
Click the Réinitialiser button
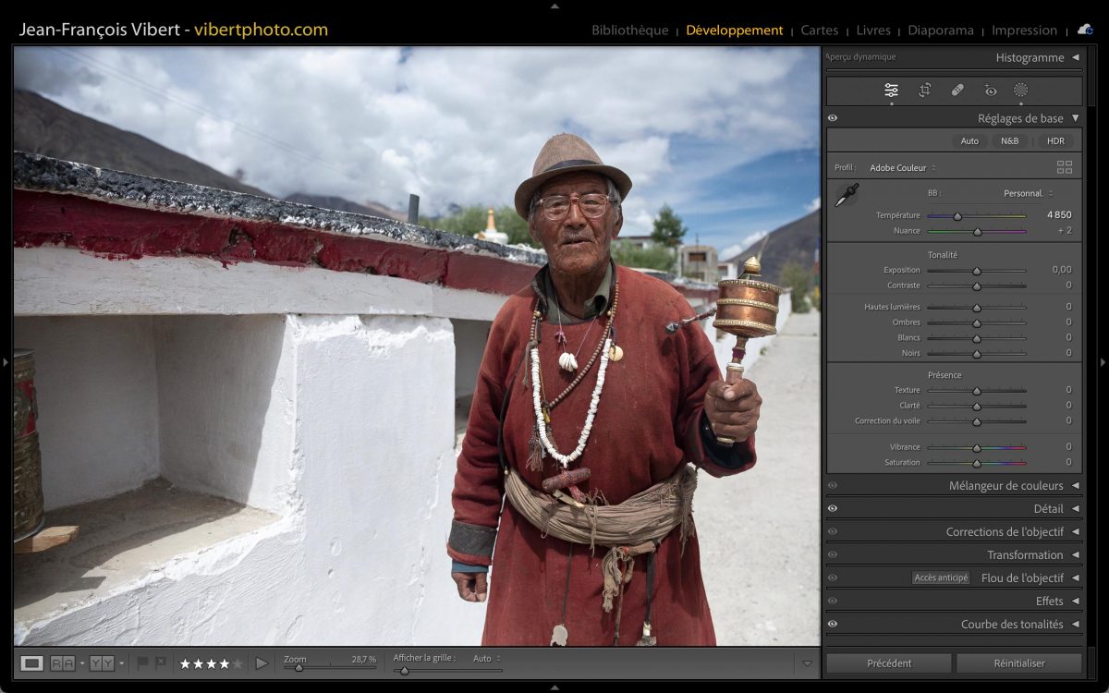[x=1018, y=663]
